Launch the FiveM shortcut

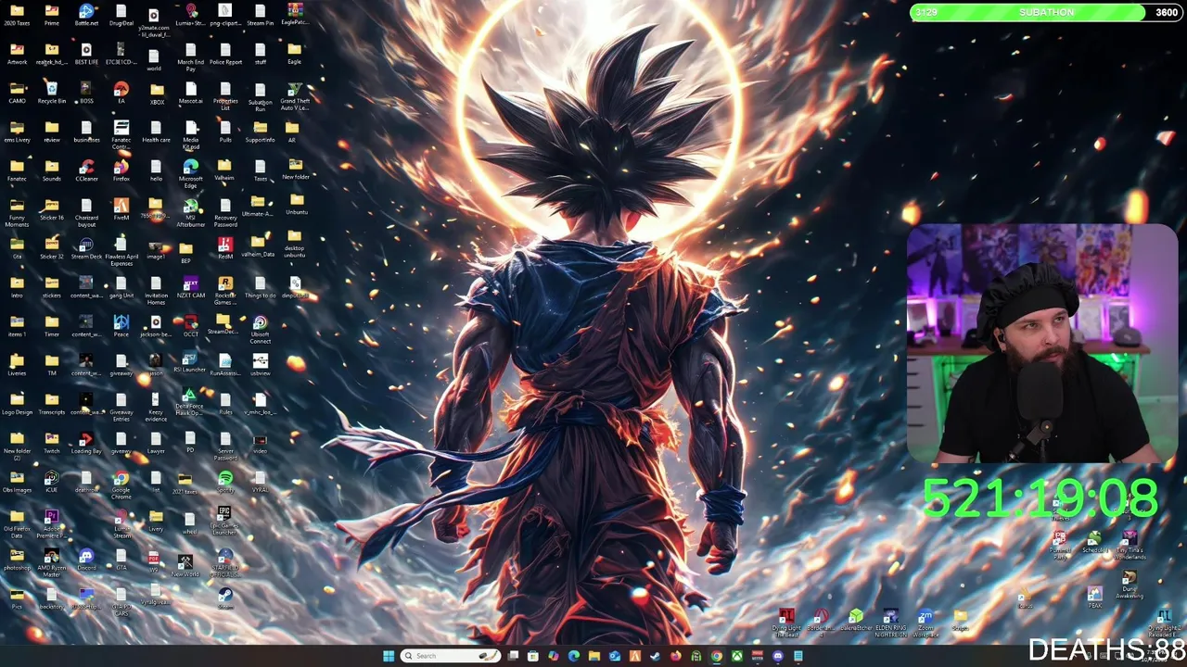(x=121, y=209)
